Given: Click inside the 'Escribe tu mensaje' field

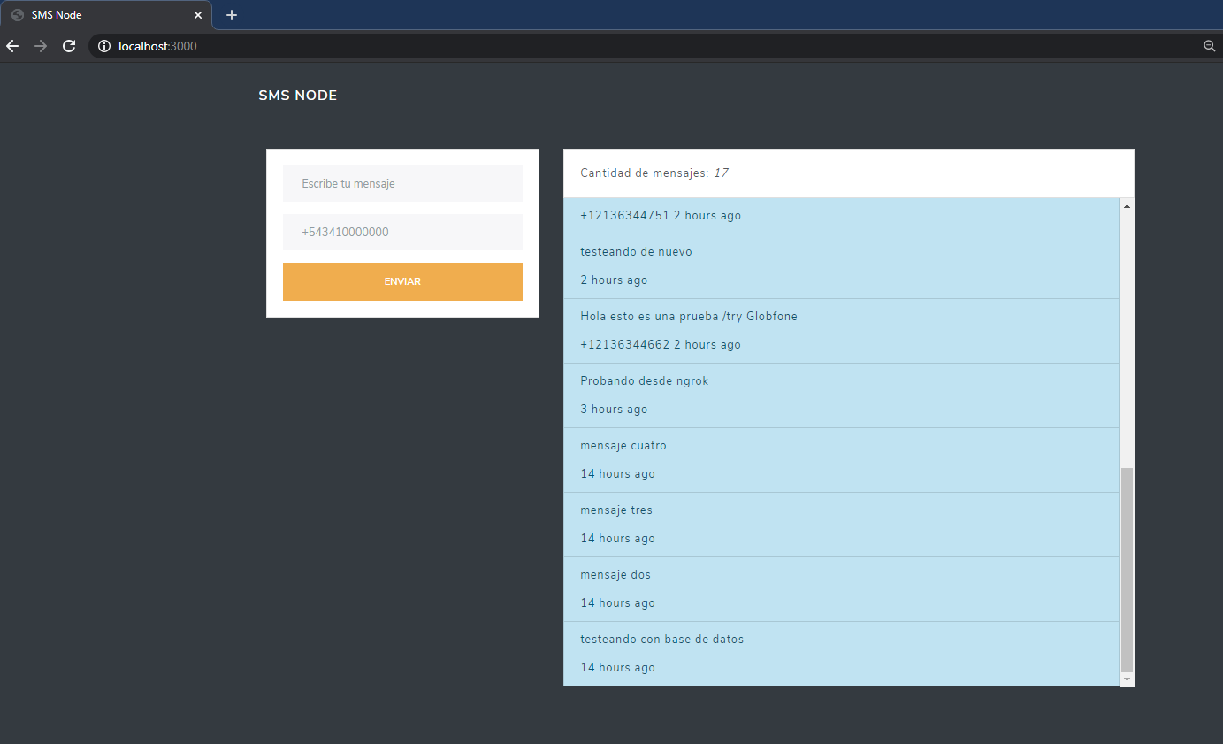Looking at the screenshot, I should (x=402, y=183).
